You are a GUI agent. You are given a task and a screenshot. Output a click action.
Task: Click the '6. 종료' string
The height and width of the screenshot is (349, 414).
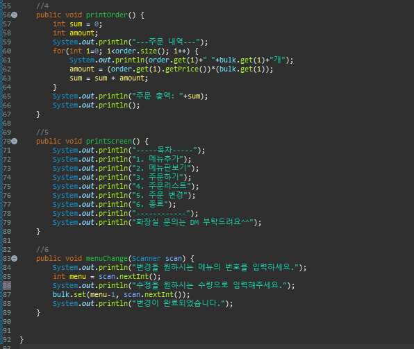150,205
